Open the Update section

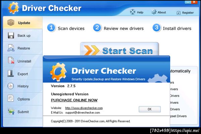23,23
